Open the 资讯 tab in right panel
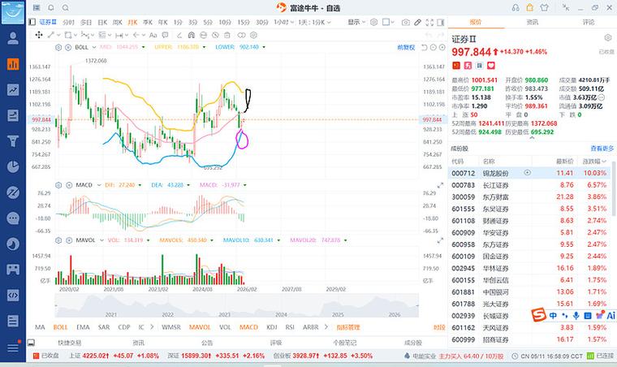This screenshot has width=617, height=367. 532,22
